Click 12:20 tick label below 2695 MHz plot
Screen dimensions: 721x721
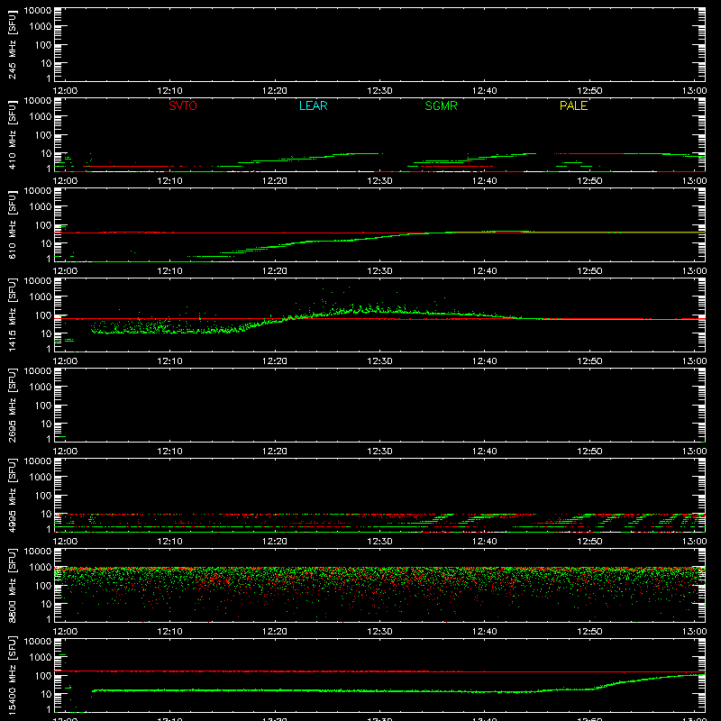(x=275, y=452)
